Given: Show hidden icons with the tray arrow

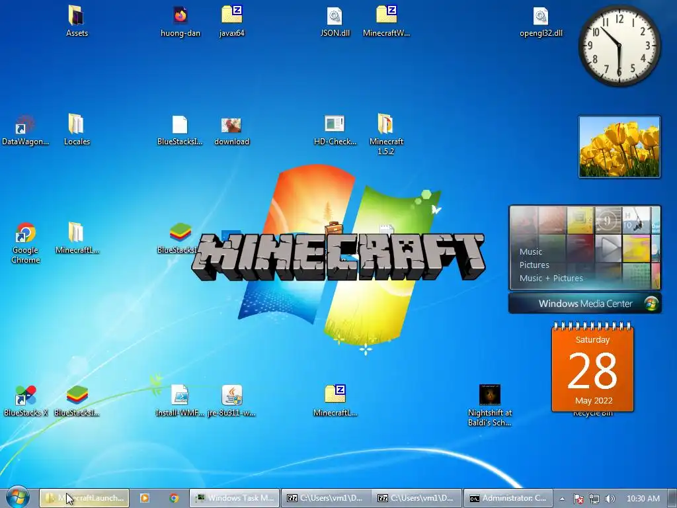Looking at the screenshot, I should (562, 499).
